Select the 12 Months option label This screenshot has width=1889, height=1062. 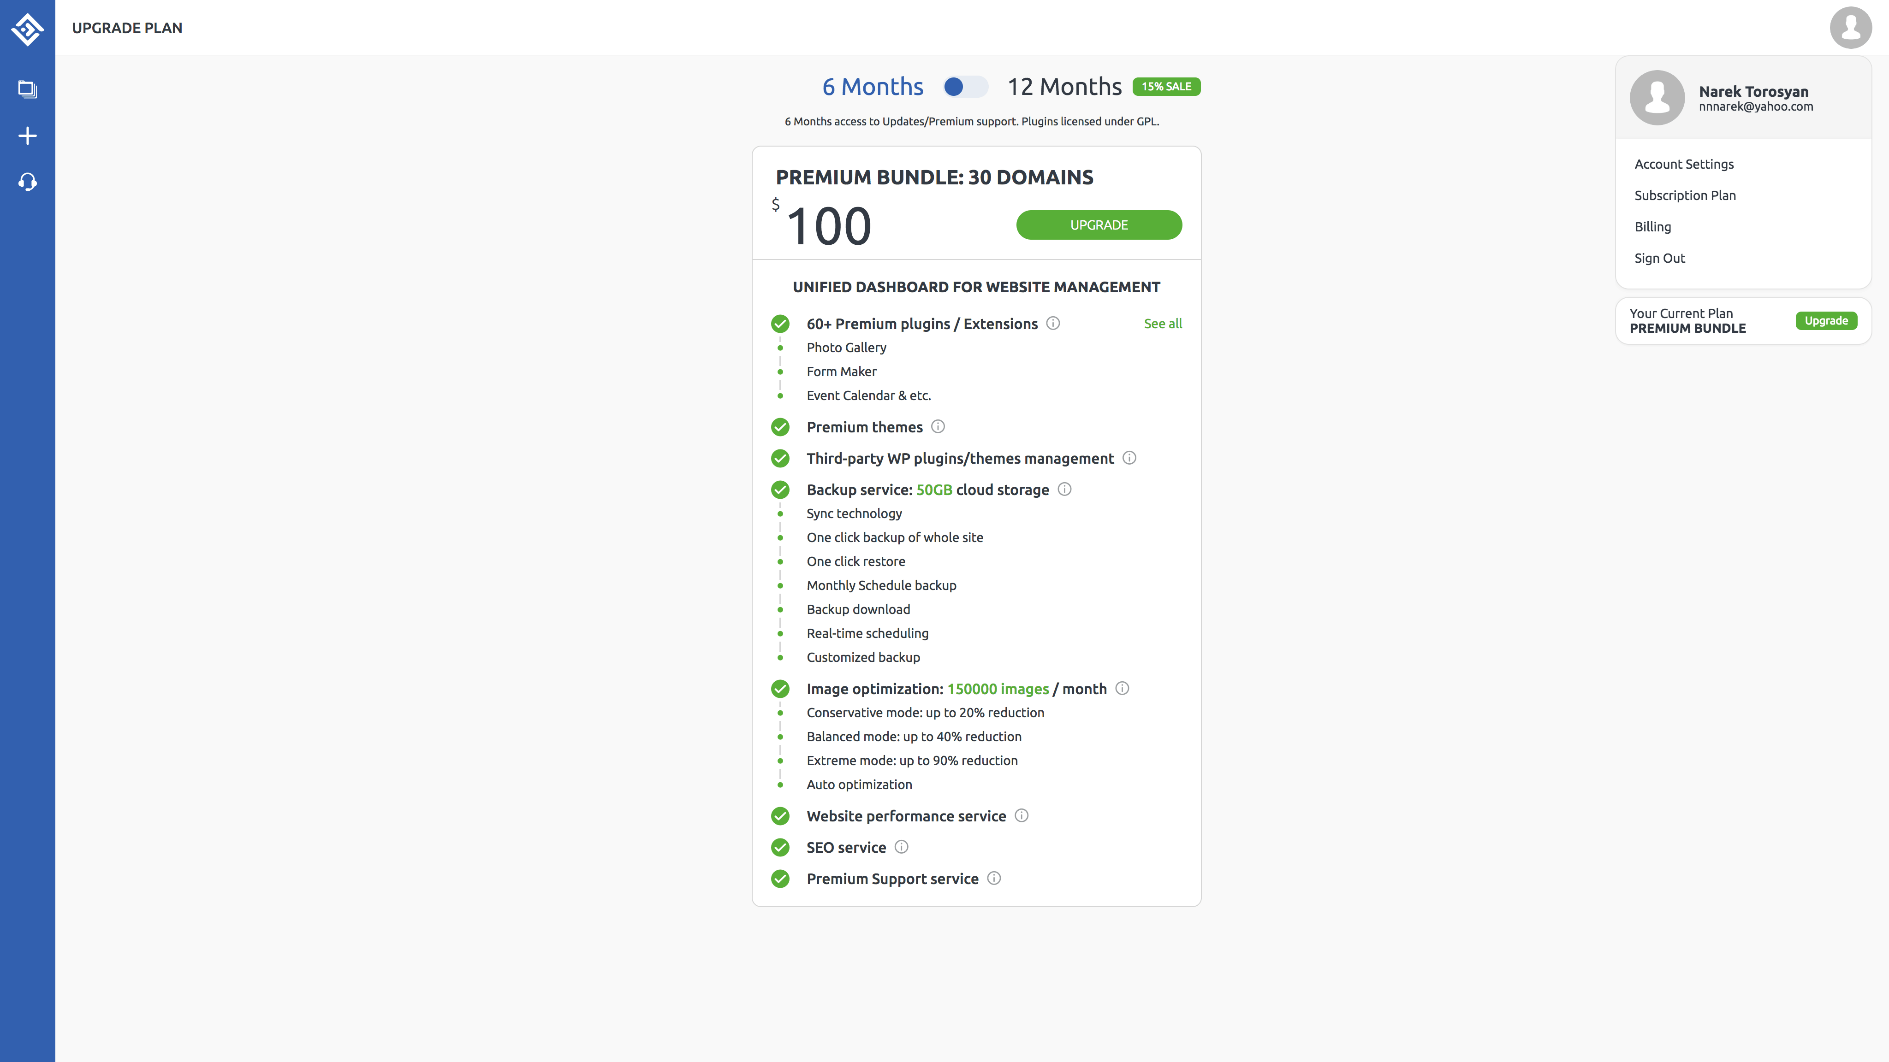point(1064,87)
